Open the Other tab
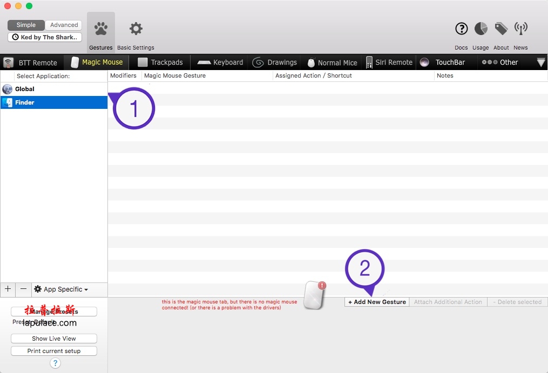Viewport: 548px width, 373px height. 500,63
